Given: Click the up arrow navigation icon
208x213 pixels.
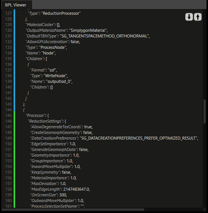Looking at the screenshot, I should pos(198,17).
